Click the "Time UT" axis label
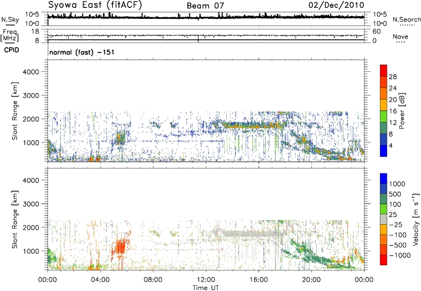 tap(206, 288)
